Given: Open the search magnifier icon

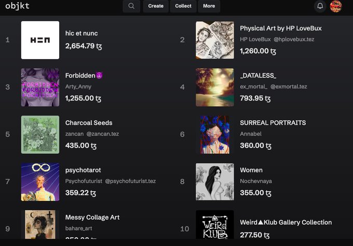Looking at the screenshot, I should (131, 6).
